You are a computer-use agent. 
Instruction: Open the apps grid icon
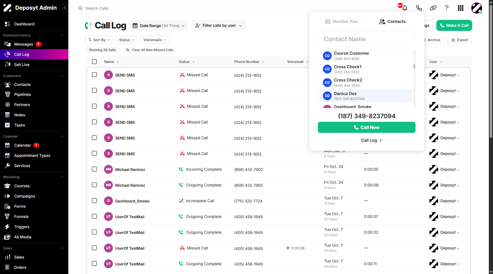(x=460, y=8)
